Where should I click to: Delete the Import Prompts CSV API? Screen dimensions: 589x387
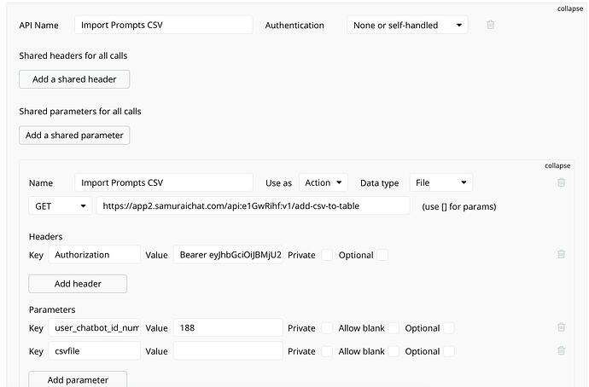coord(490,25)
